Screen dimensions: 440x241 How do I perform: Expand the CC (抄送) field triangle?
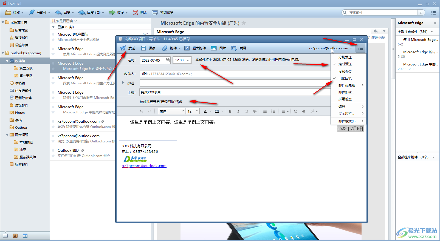coord(123,82)
